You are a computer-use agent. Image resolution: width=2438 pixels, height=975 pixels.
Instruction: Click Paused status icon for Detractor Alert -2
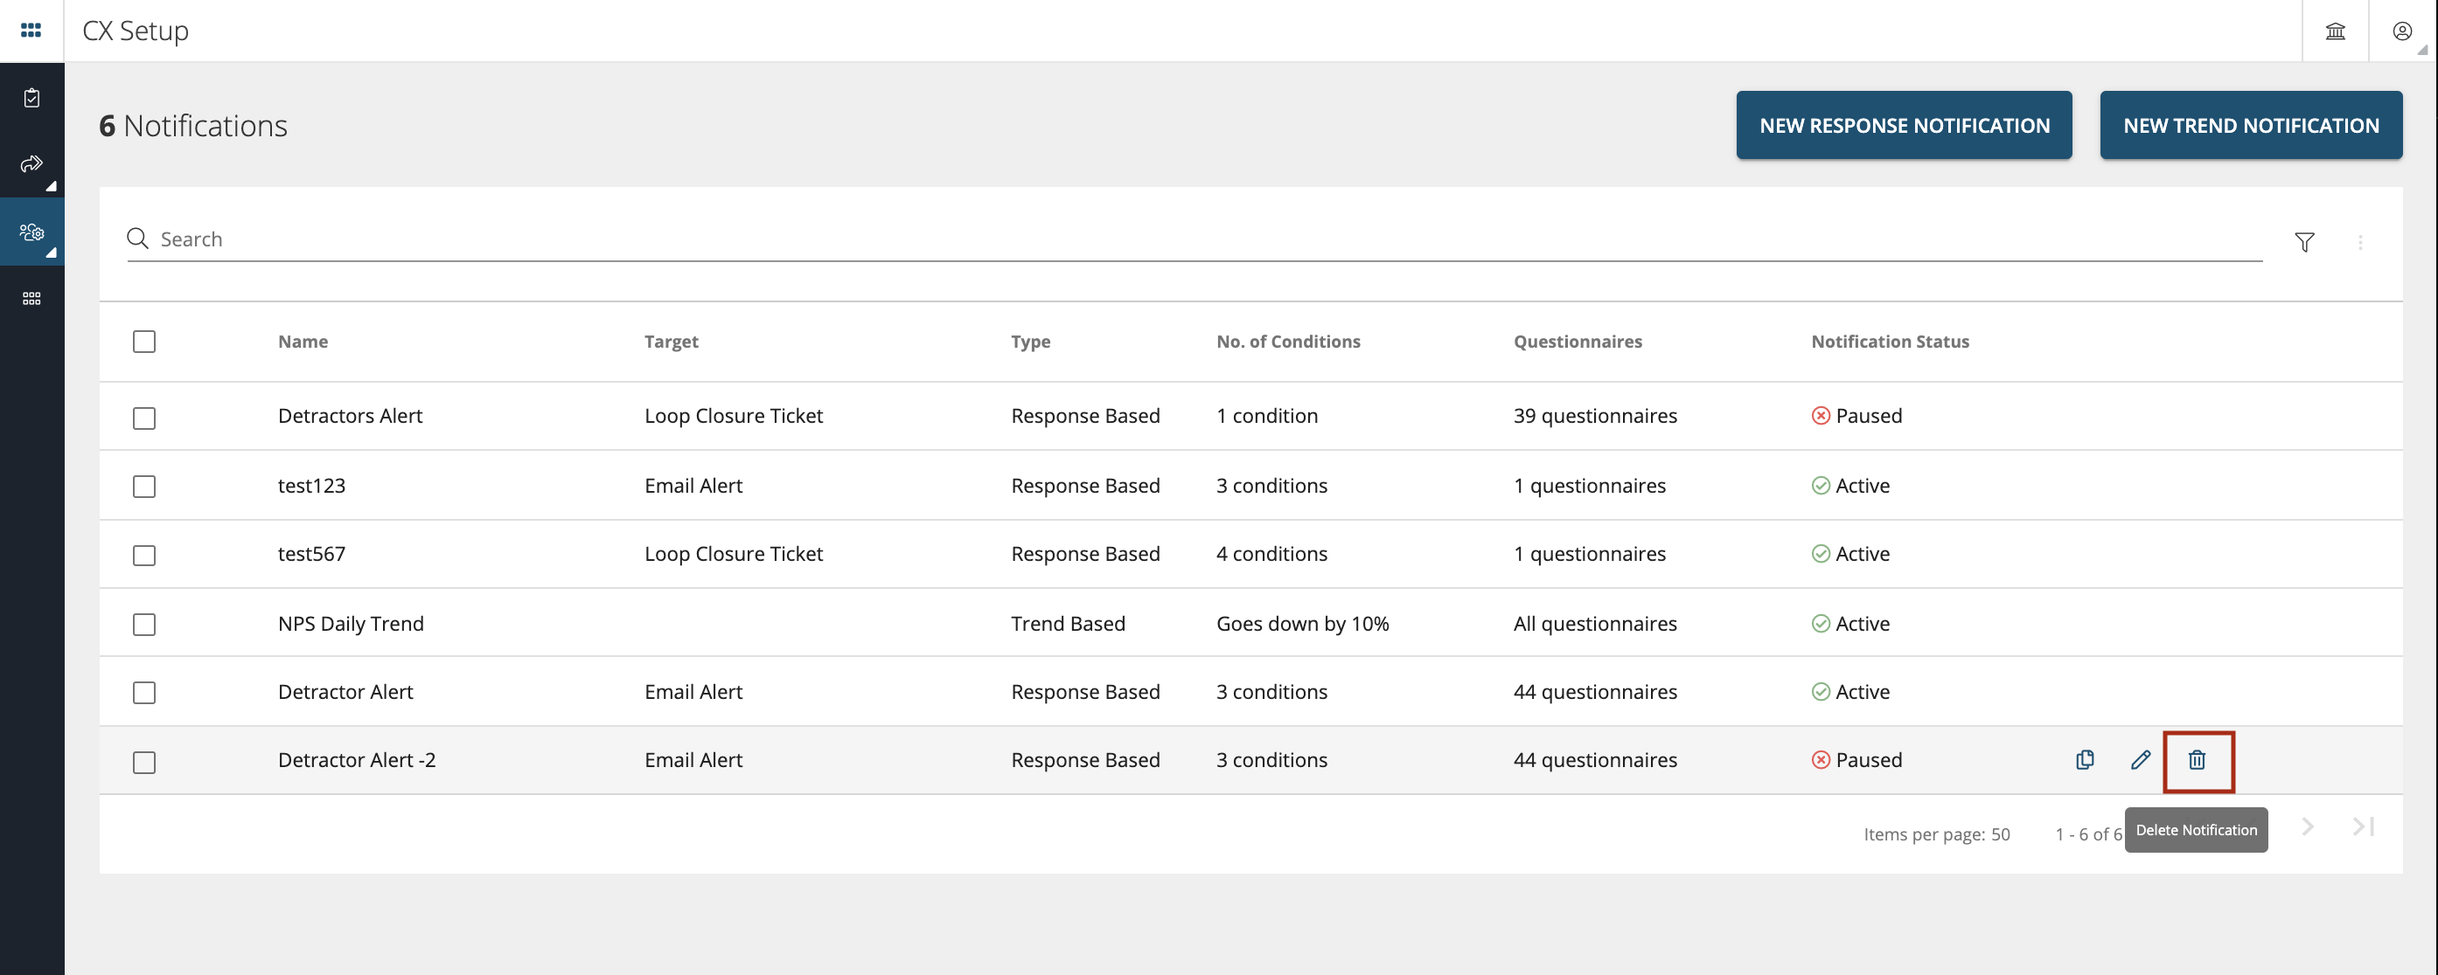(x=1820, y=759)
